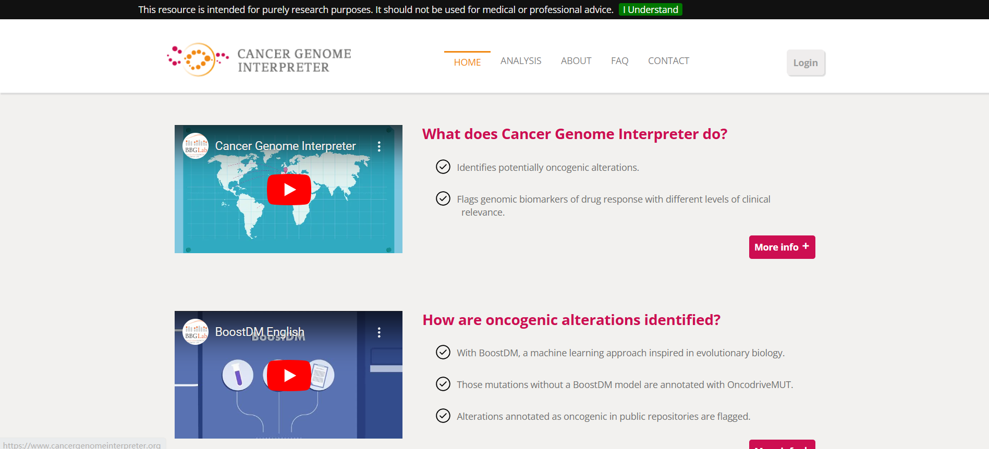989x449 pixels.
Task: Navigate to the FAQ page
Action: (x=620, y=61)
